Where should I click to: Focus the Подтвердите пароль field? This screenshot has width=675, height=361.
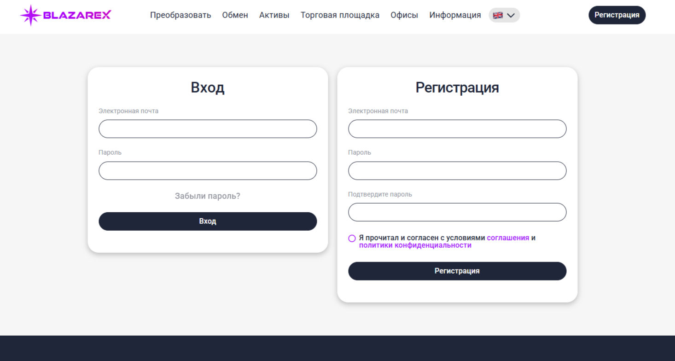point(457,212)
